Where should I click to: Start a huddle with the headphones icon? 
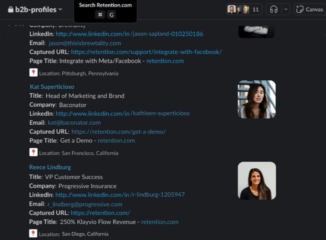pyautogui.click(x=273, y=9)
